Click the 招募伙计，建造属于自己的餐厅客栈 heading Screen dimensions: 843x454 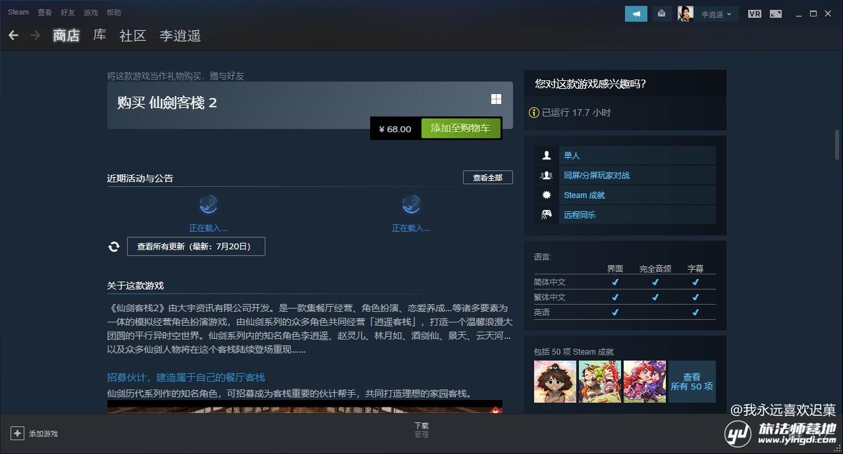click(186, 377)
